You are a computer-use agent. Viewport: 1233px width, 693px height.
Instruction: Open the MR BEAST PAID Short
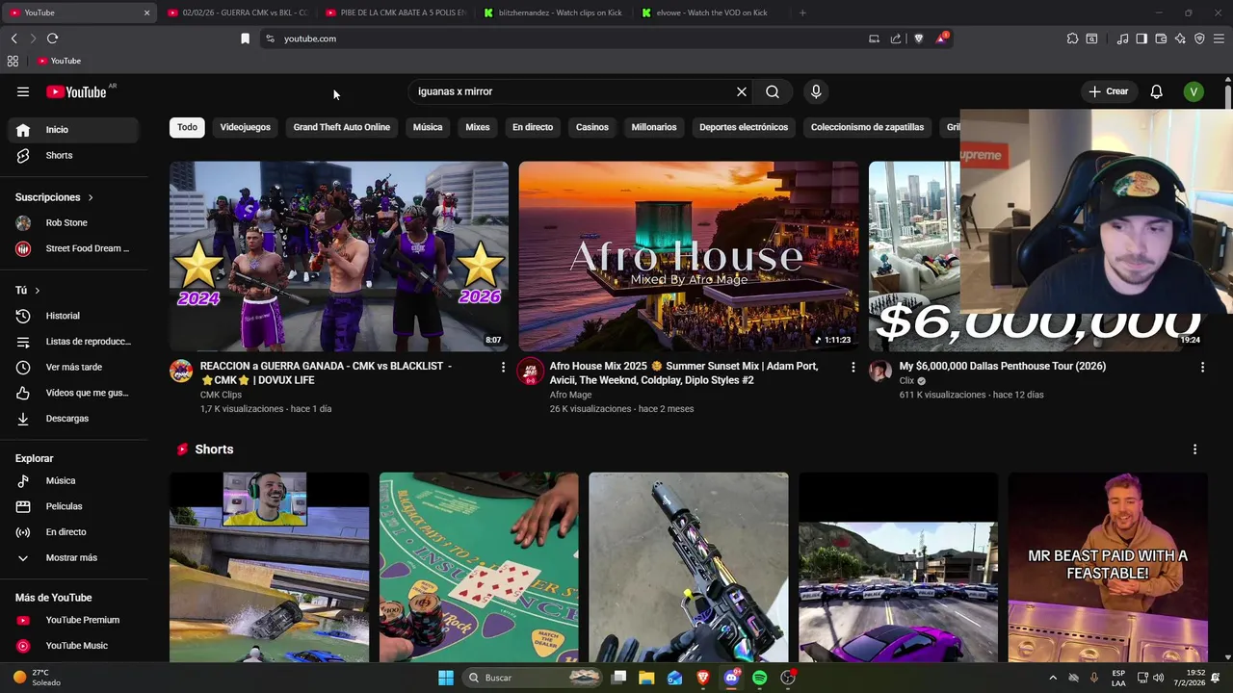(x=1108, y=567)
